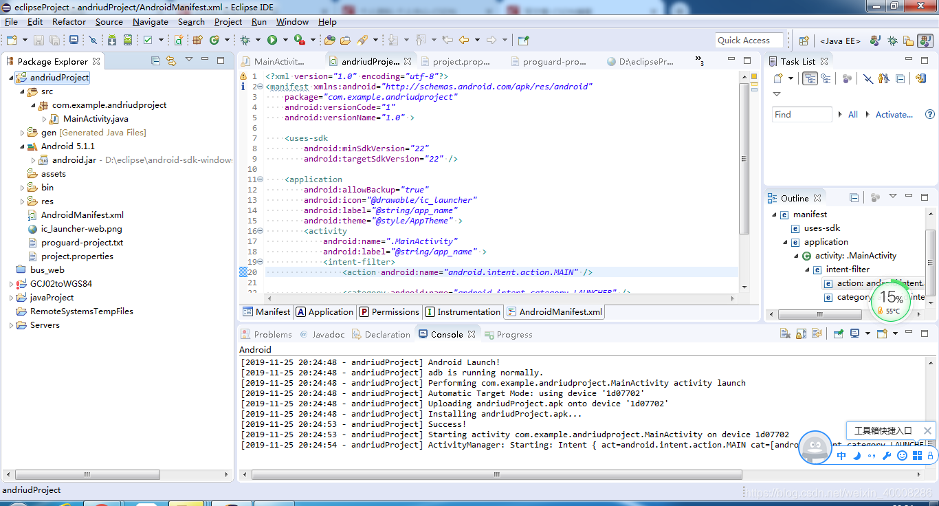Collapse the andriudProject tree node

[x=11, y=78]
